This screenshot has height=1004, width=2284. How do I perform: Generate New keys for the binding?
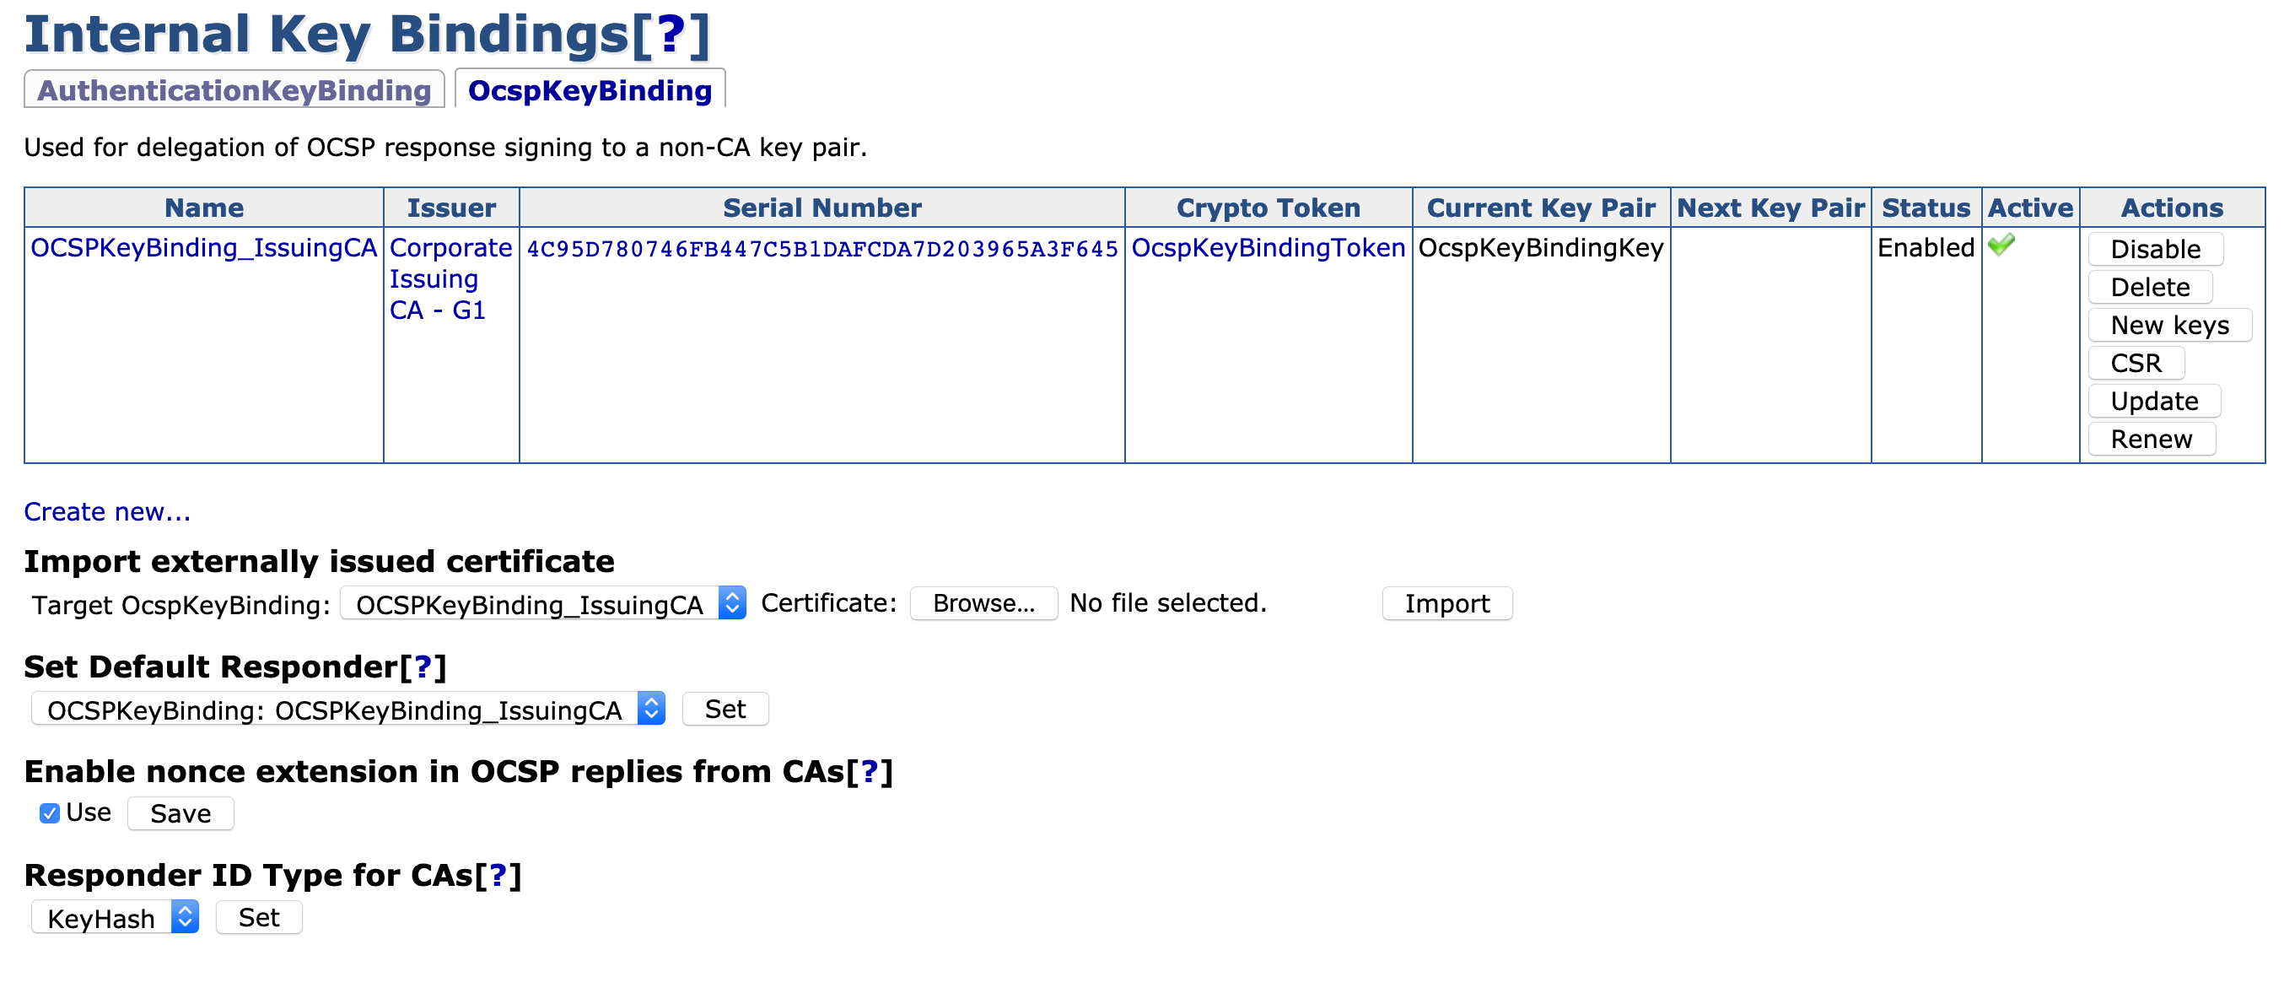click(x=2168, y=326)
